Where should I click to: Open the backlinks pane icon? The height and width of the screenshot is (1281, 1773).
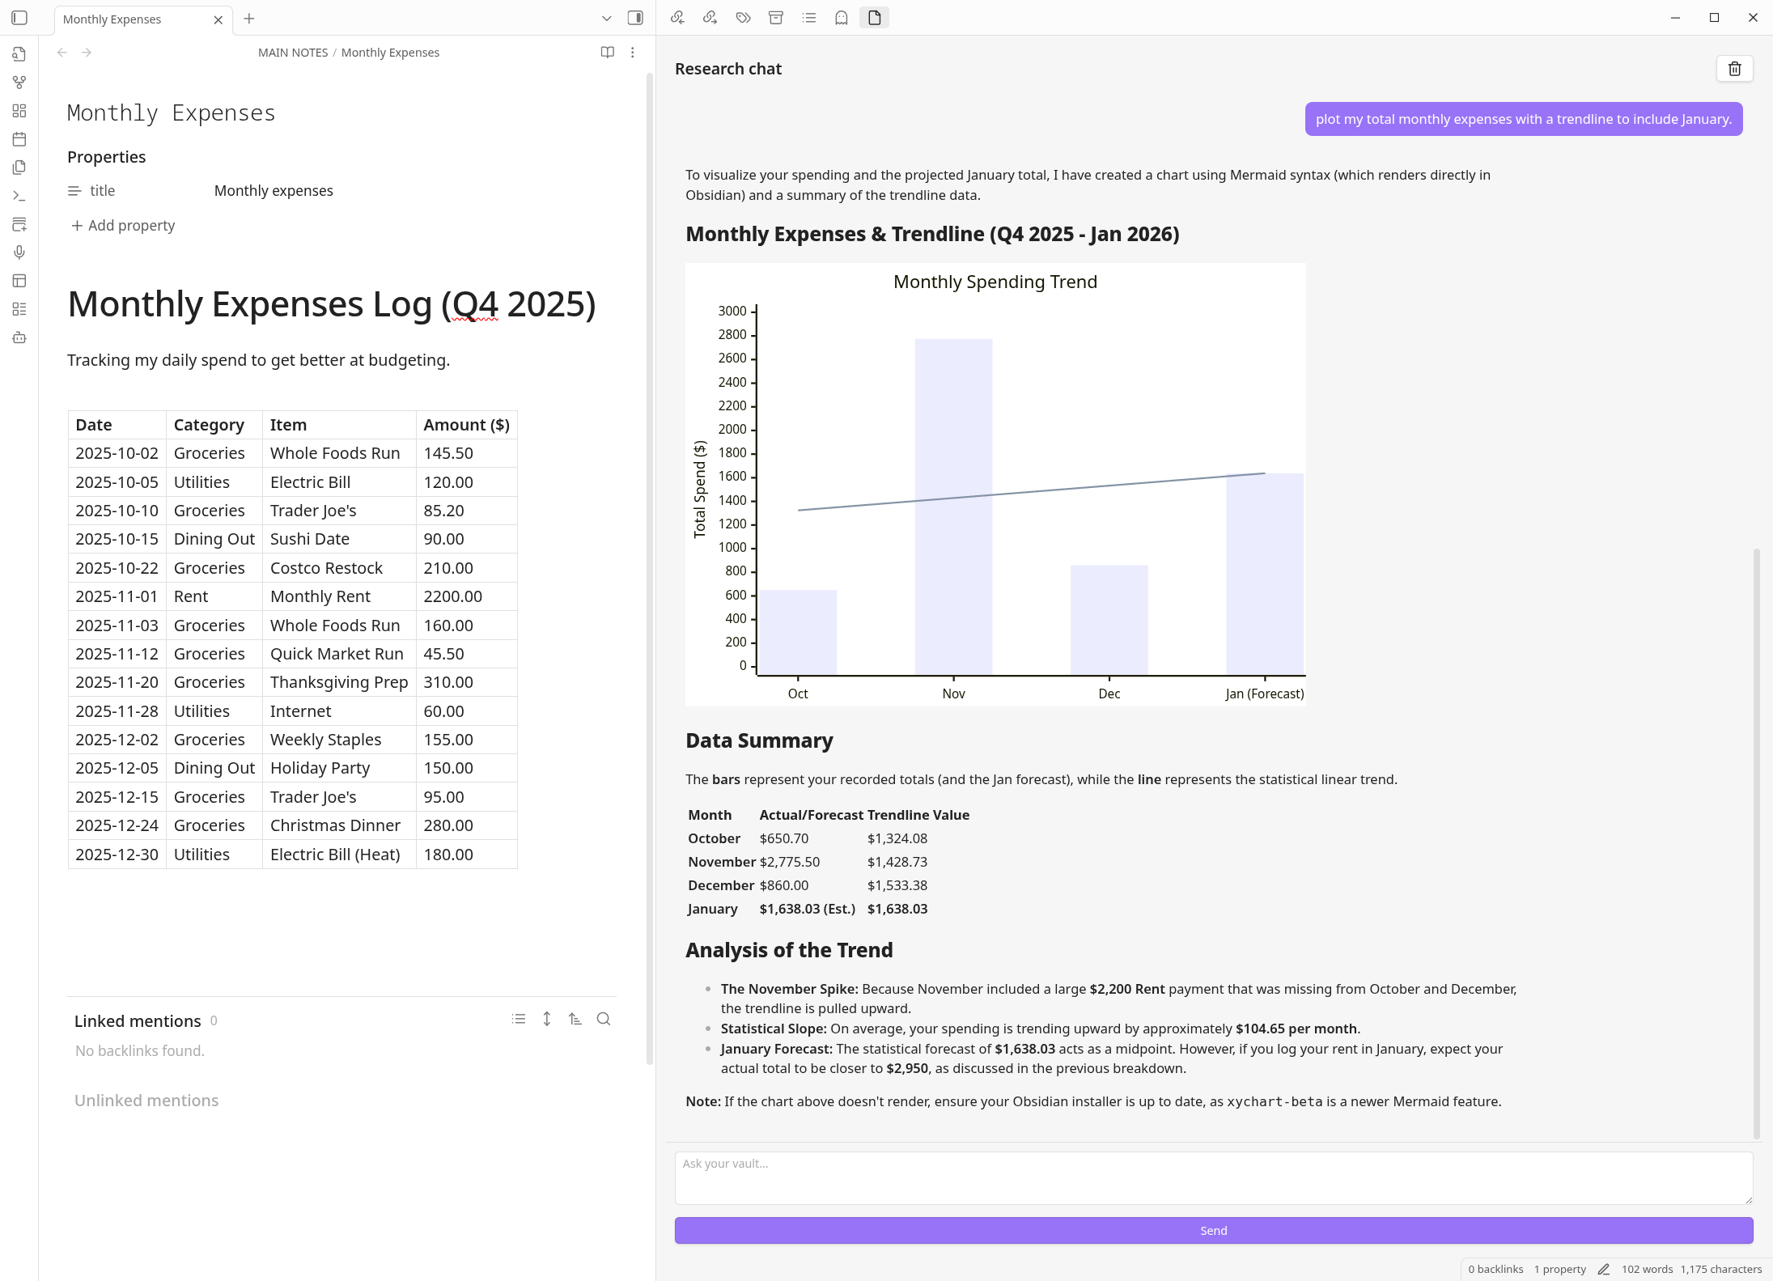[677, 18]
